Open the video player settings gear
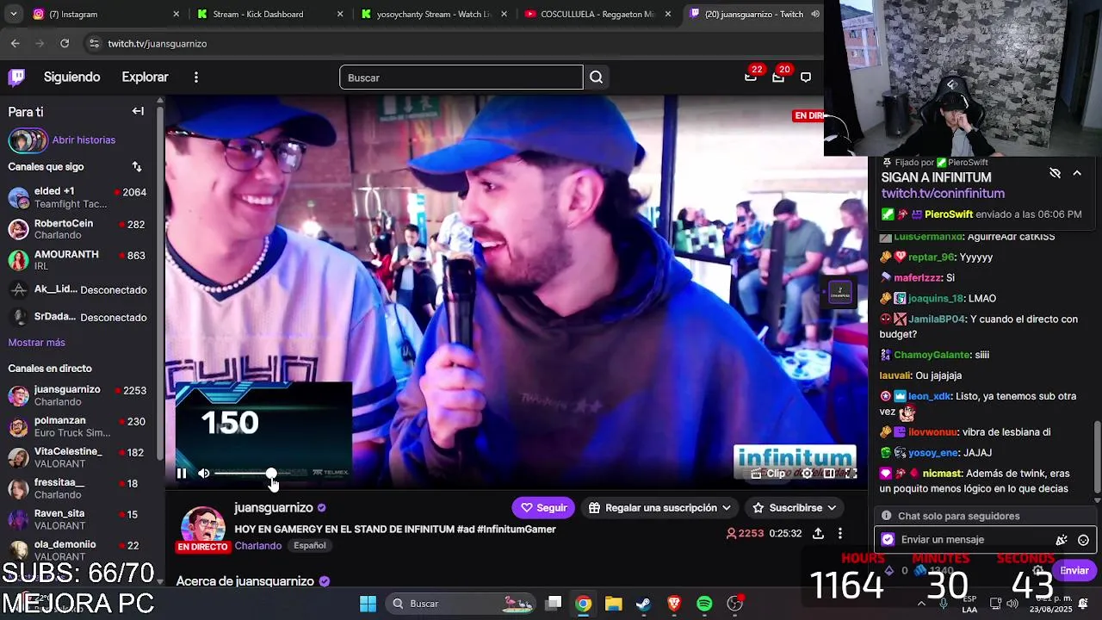Image resolution: width=1102 pixels, height=620 pixels. (808, 473)
